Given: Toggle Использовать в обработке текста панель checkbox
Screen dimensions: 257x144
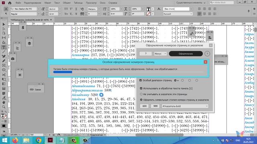Looking at the screenshot, I should [141, 88].
